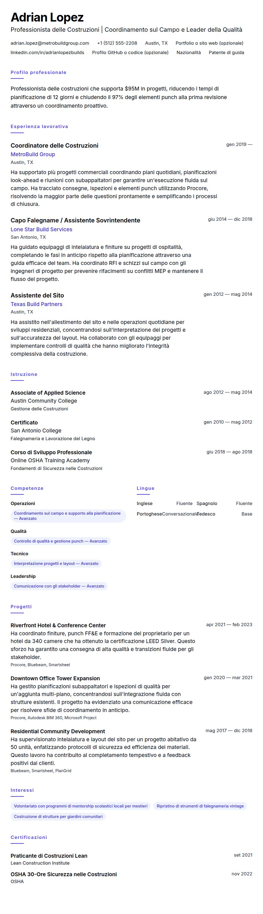This screenshot has width=263, height=914.
Task: Click the Competenze section heading
Action: 27,488
